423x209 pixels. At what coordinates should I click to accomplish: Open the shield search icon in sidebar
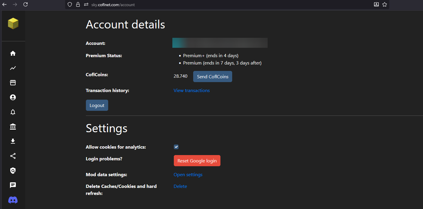13,171
